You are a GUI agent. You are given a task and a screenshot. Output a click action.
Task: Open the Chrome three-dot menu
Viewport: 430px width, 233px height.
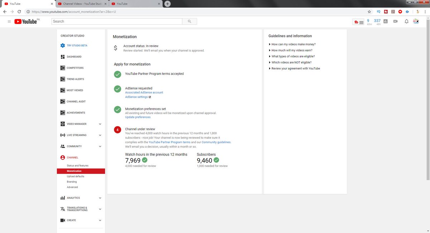(x=425, y=11)
